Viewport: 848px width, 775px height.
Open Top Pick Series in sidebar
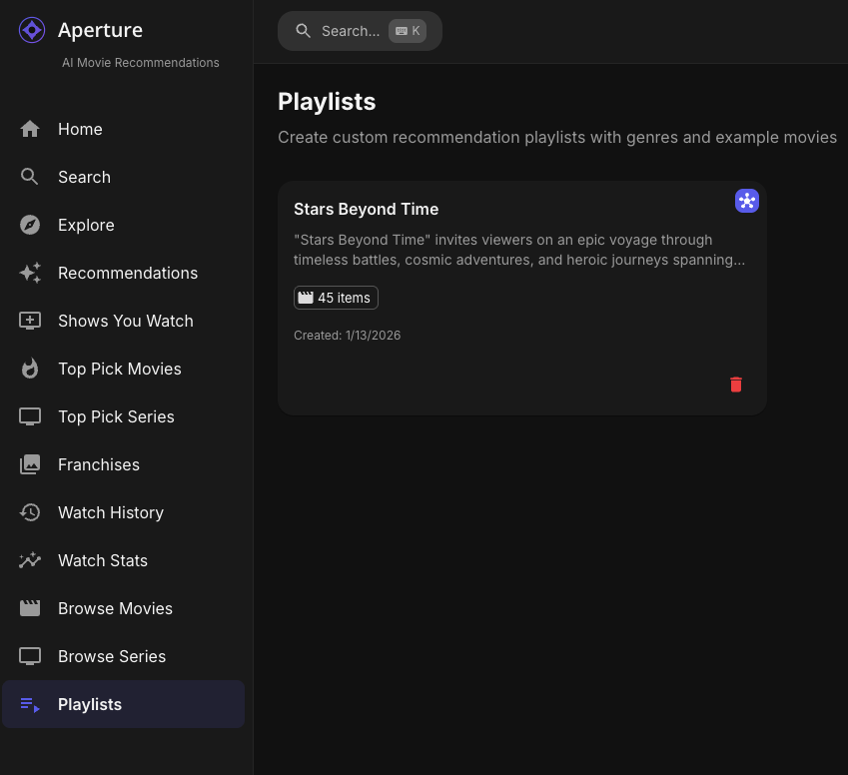[x=116, y=416]
